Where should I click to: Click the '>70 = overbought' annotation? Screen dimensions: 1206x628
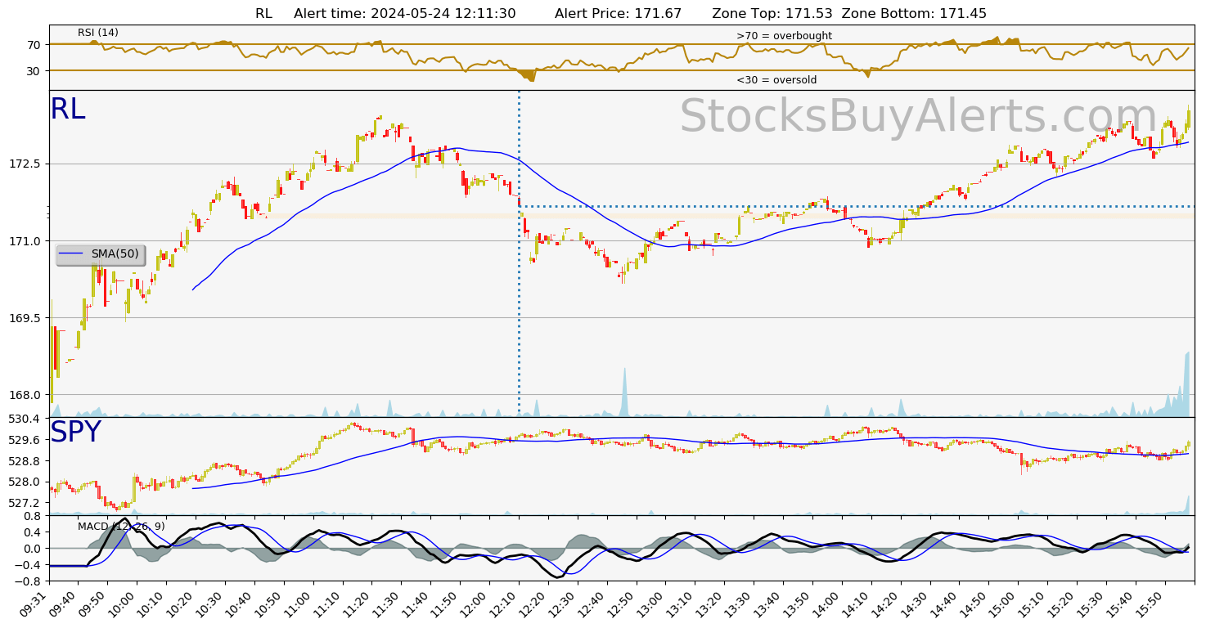(x=784, y=36)
